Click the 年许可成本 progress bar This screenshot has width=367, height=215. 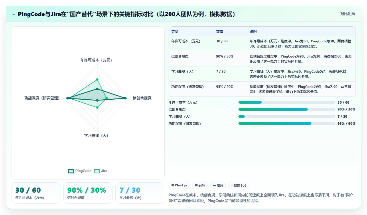287,102
